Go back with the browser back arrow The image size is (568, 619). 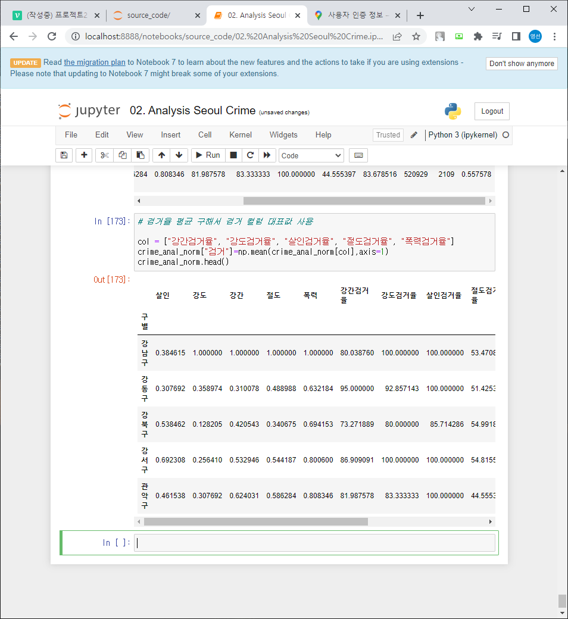(x=14, y=37)
